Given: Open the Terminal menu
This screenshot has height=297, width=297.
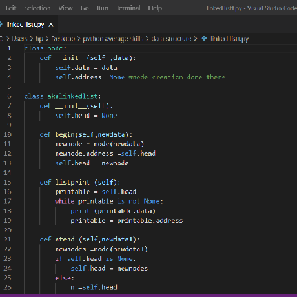Looking at the screenshot, I should (x=128, y=8).
